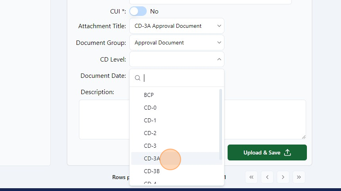The image size is (341, 191).
Task: Go to the first page
Action: [251, 177]
